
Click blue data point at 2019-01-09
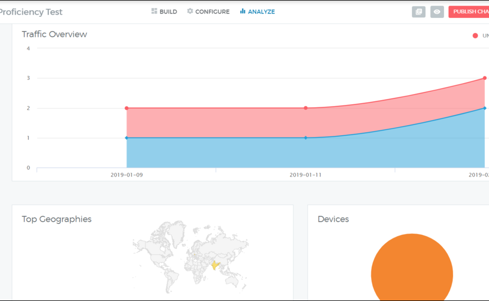pyautogui.click(x=127, y=138)
